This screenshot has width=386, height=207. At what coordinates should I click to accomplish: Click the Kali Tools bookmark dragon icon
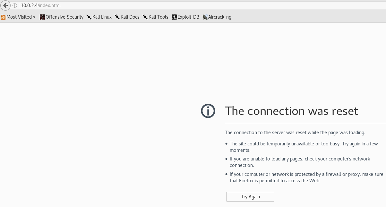[145, 17]
